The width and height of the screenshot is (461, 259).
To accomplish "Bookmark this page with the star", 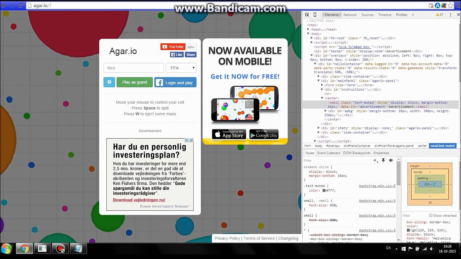I will [451, 5].
